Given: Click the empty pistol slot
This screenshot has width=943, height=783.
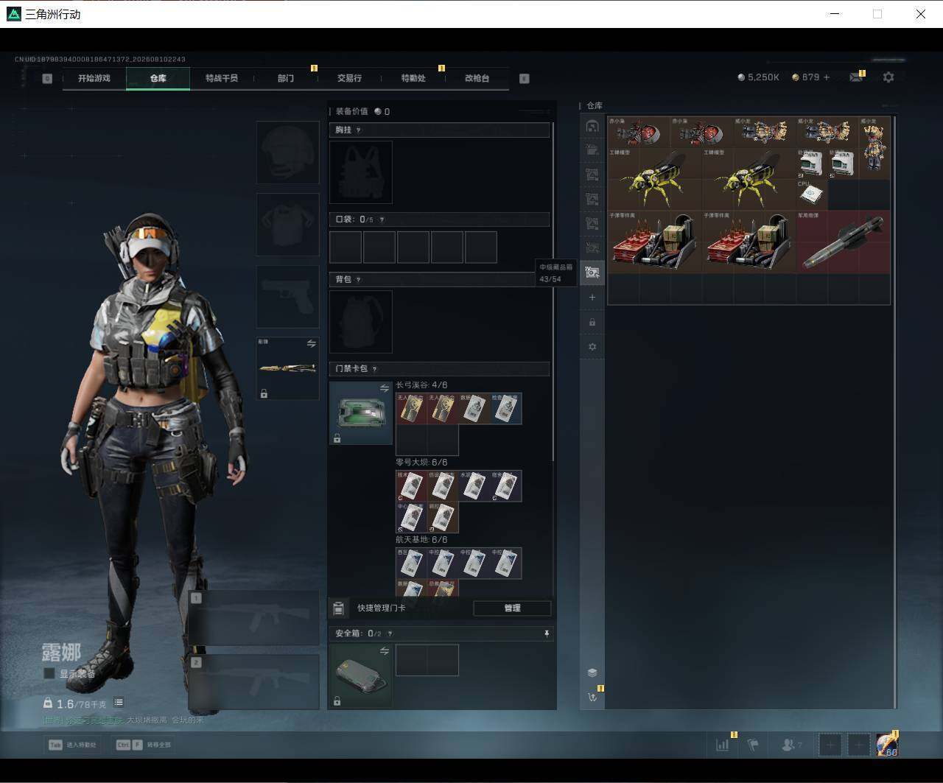Looking at the screenshot, I should pyautogui.click(x=287, y=297).
